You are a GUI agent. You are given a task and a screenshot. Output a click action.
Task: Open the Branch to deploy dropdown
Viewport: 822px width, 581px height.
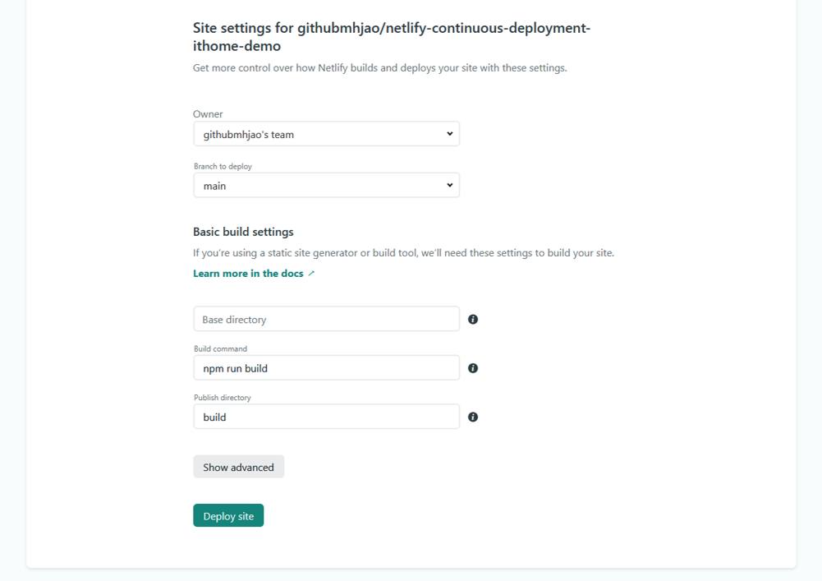326,186
